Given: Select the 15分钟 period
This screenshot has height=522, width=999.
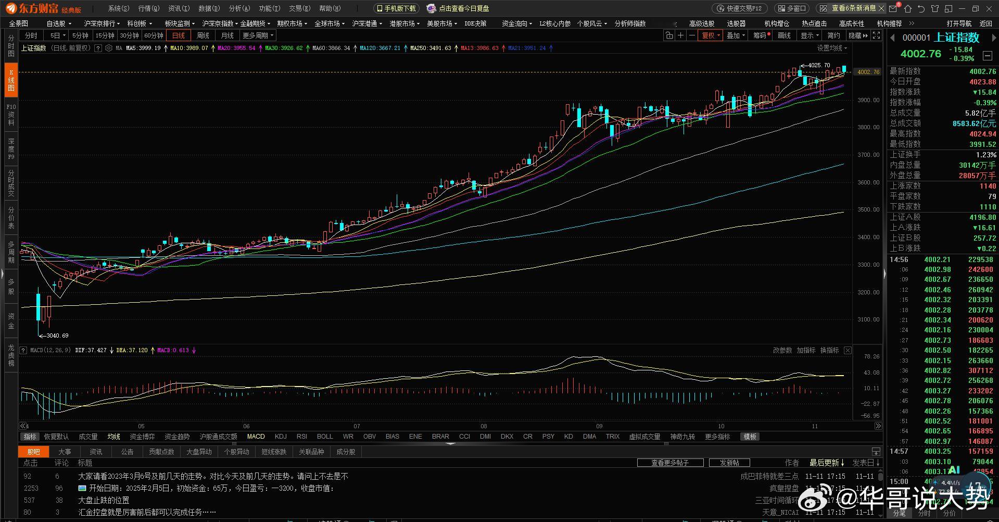Looking at the screenshot, I should click(105, 35).
